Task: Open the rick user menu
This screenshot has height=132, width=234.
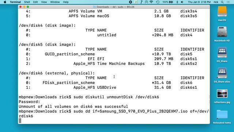Action: pyautogui.click(x=216, y=2)
